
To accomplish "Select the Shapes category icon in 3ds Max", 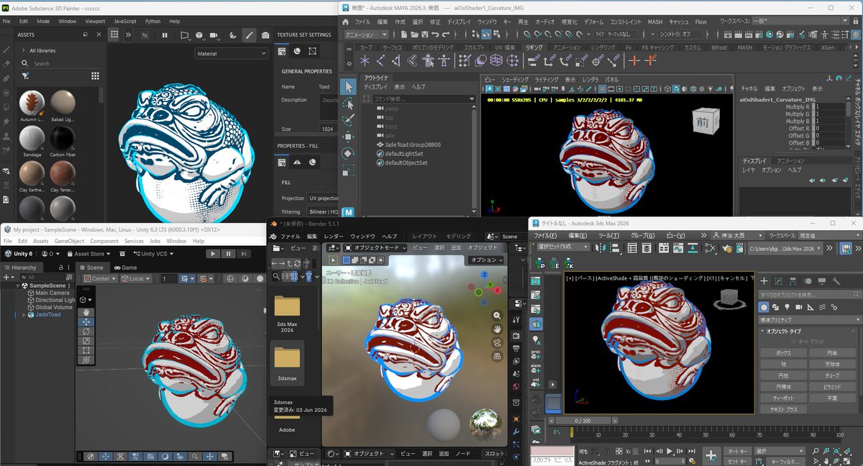I will tap(776, 307).
